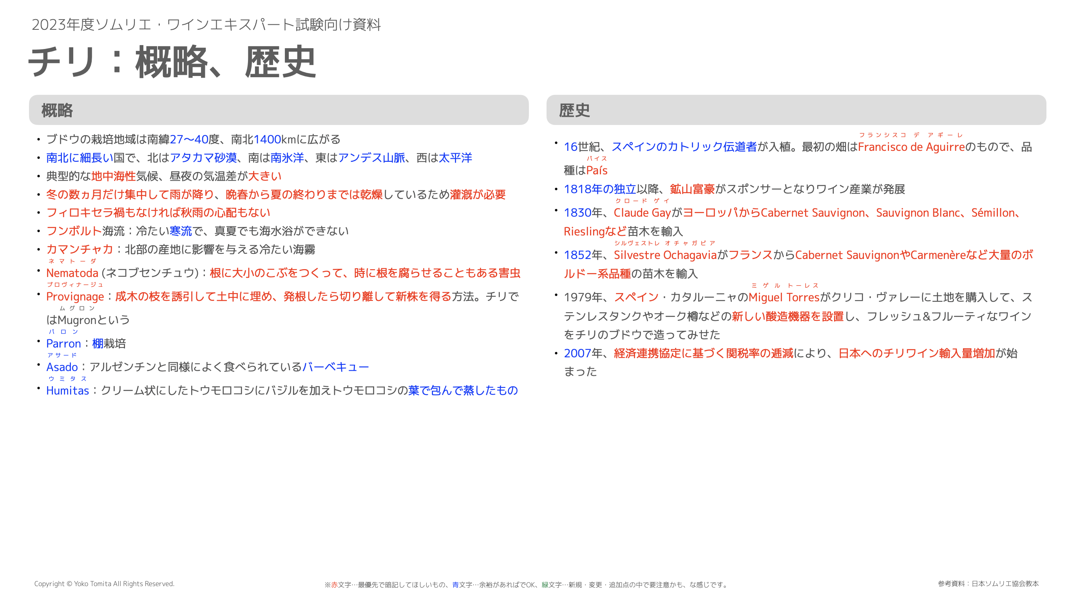
Task: Click the word Mugron
Action: tap(77, 320)
